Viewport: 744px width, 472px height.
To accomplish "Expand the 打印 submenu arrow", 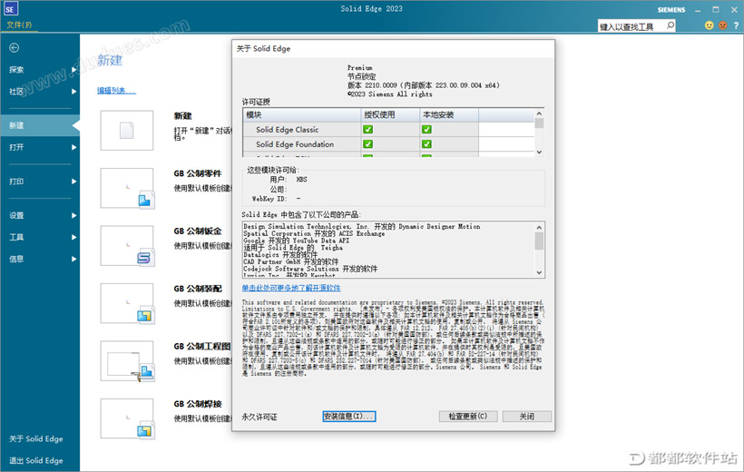I will [73, 182].
